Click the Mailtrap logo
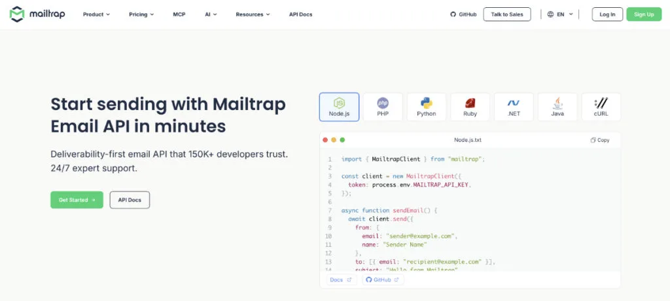This screenshot has height=301, width=670. (37, 14)
